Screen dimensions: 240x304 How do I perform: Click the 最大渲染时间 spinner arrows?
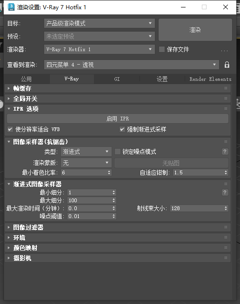click(x=113, y=208)
